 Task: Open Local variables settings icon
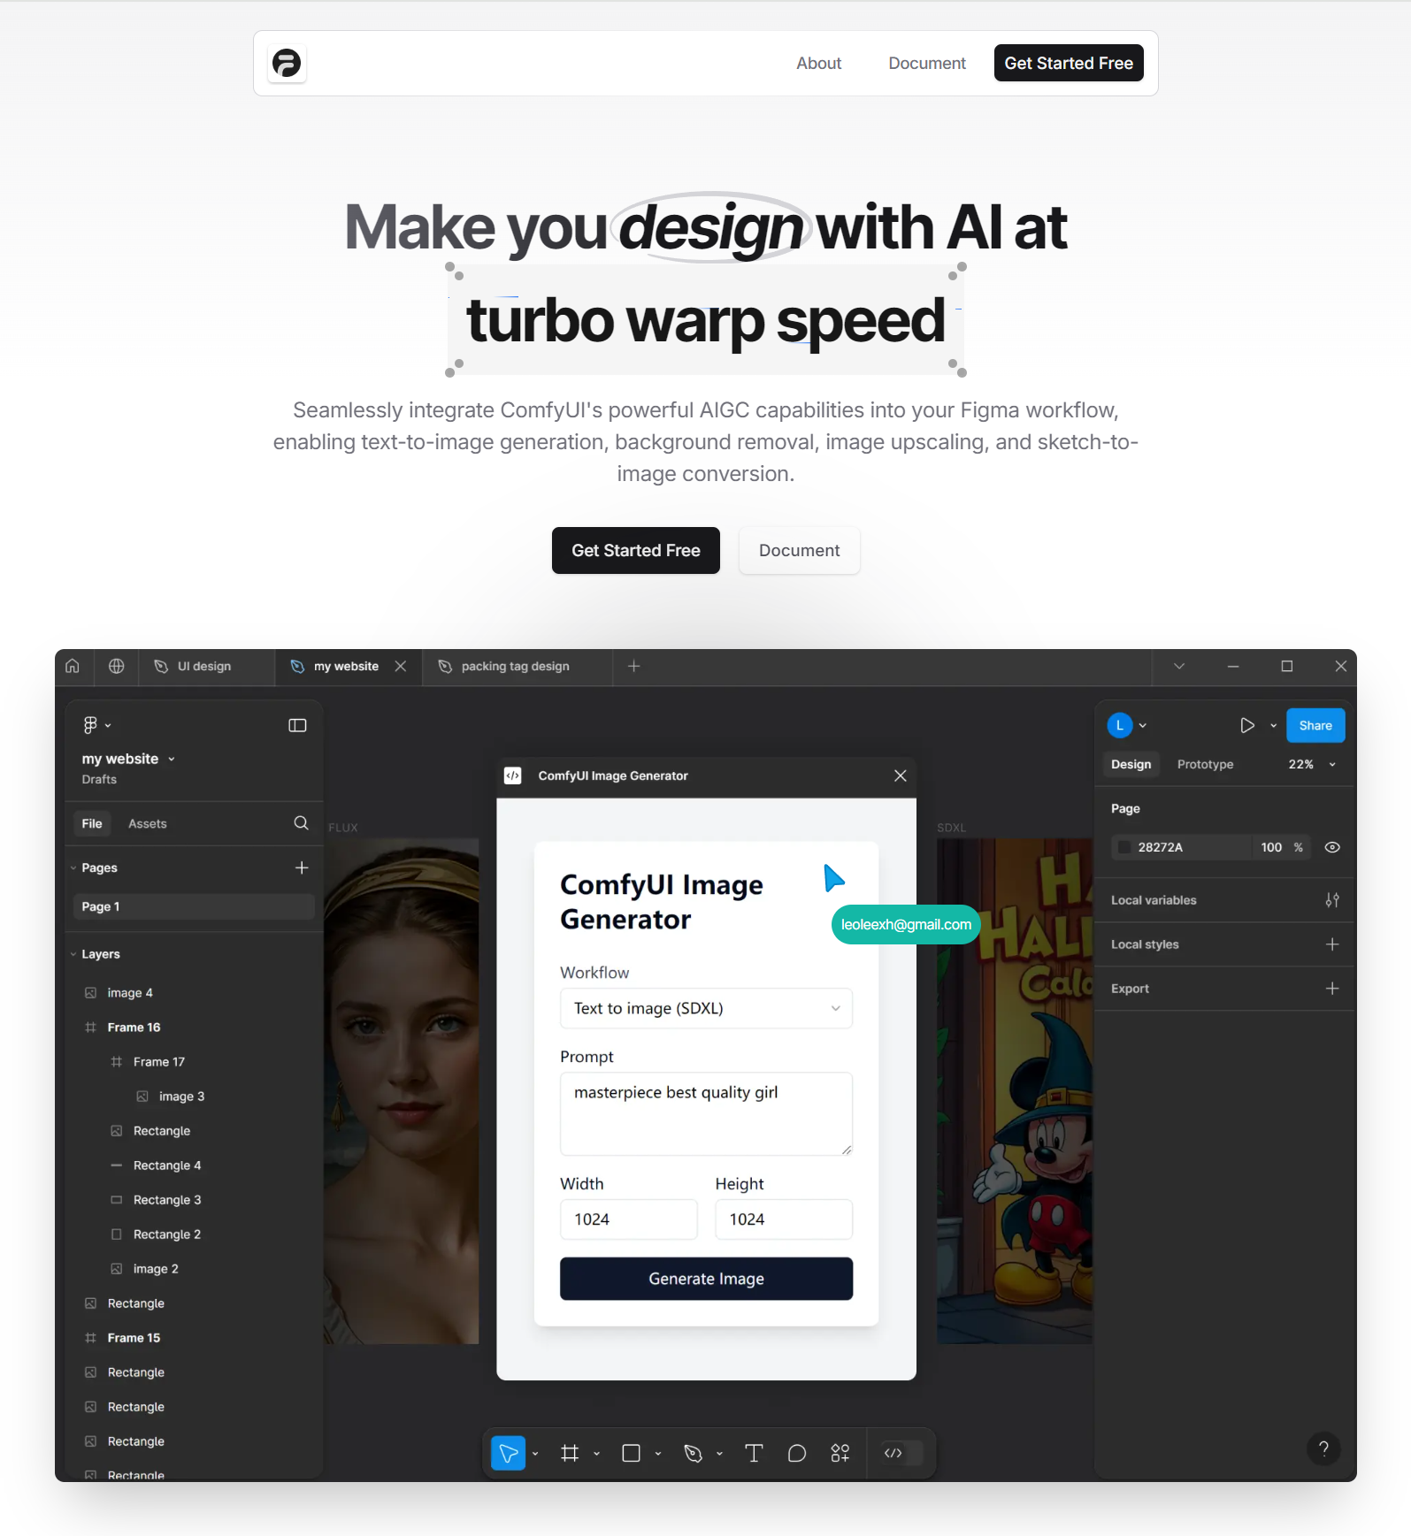point(1332,900)
